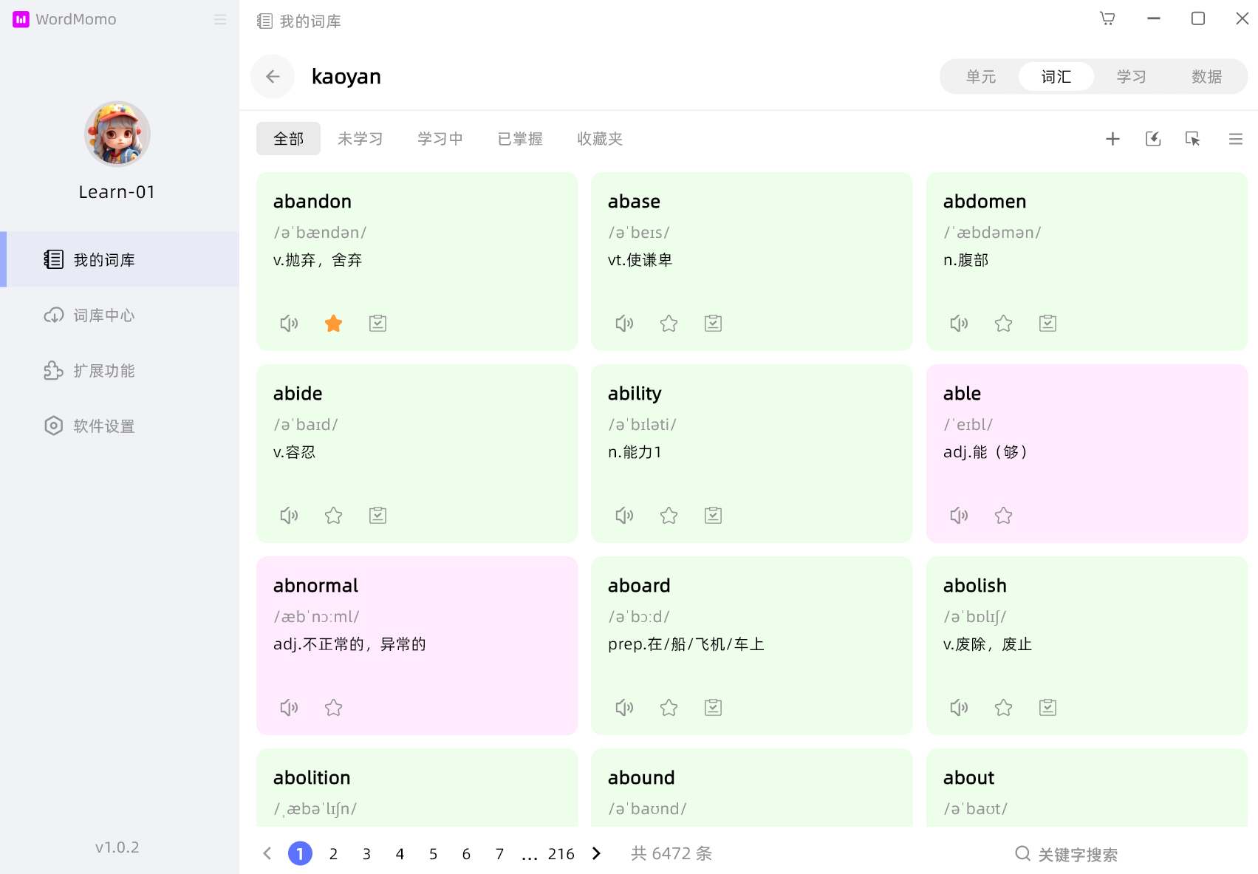The width and height of the screenshot is (1258, 874).
Task: Add abnormal to favorites
Action: click(333, 708)
